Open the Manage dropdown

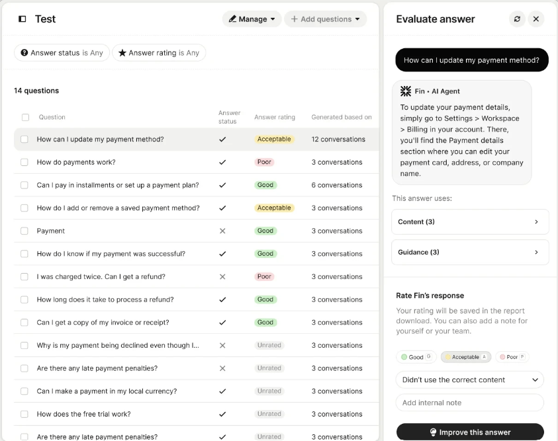coord(252,19)
